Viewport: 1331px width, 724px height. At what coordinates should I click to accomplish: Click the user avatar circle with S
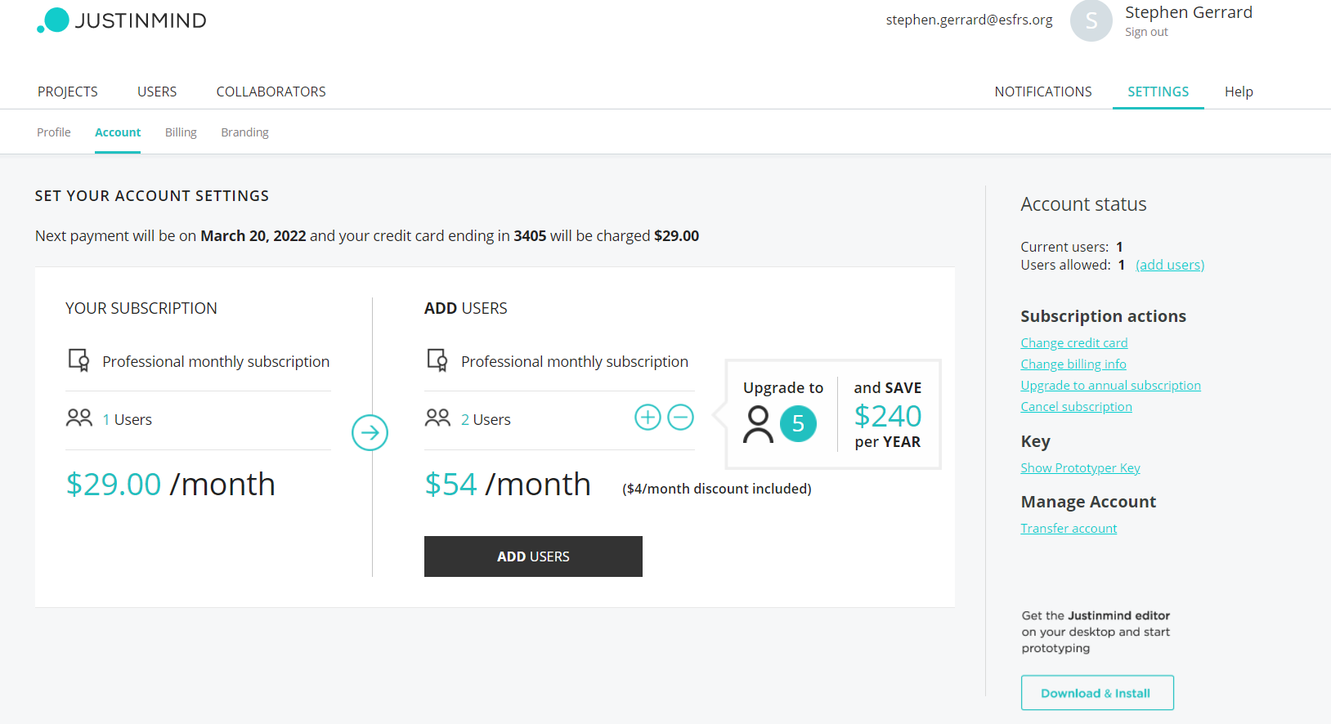click(x=1091, y=20)
